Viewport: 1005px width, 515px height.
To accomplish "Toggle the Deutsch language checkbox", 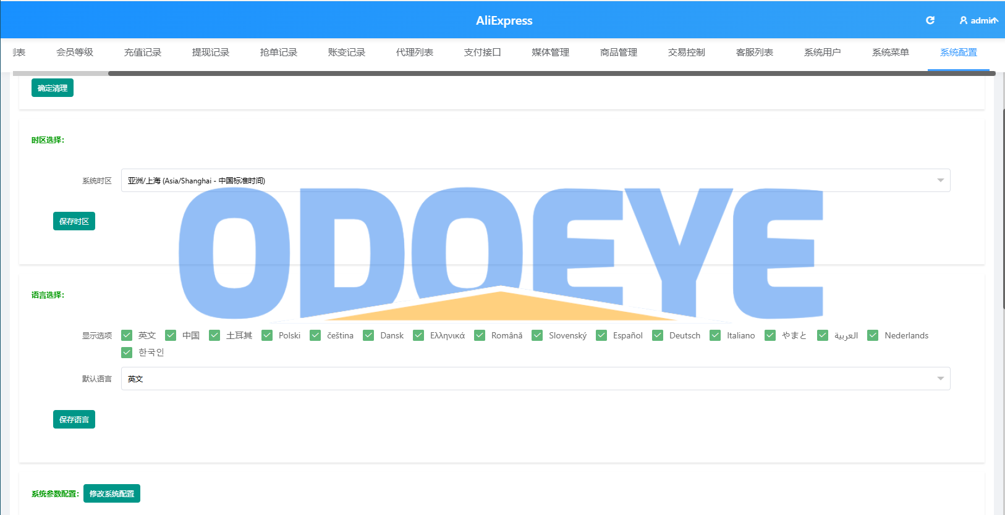I will [658, 335].
